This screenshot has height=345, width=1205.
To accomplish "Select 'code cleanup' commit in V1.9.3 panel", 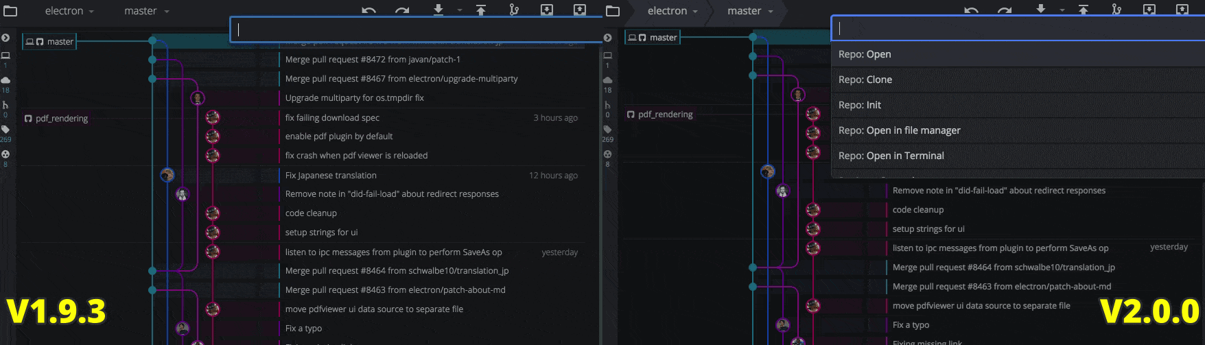I will coord(311,213).
